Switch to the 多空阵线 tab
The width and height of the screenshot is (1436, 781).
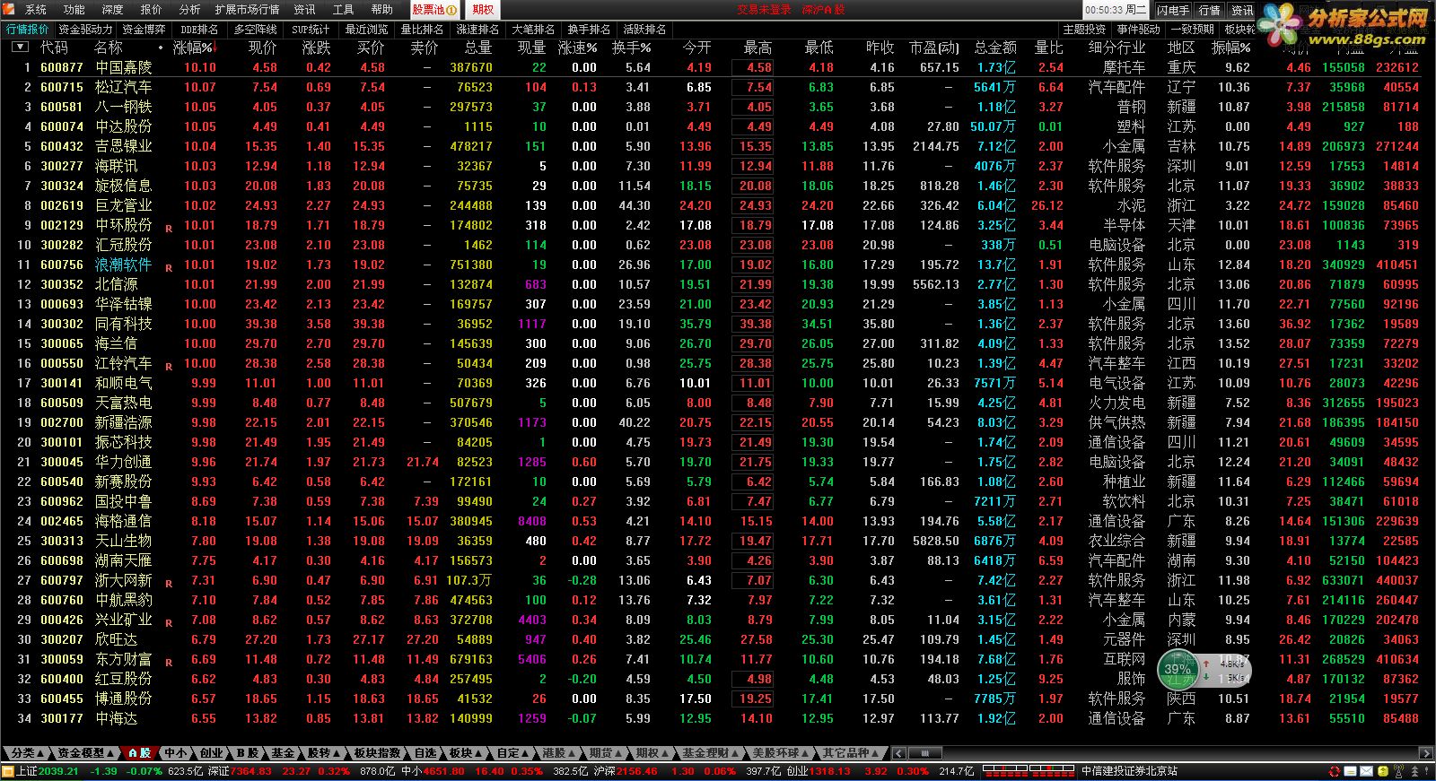click(x=256, y=30)
